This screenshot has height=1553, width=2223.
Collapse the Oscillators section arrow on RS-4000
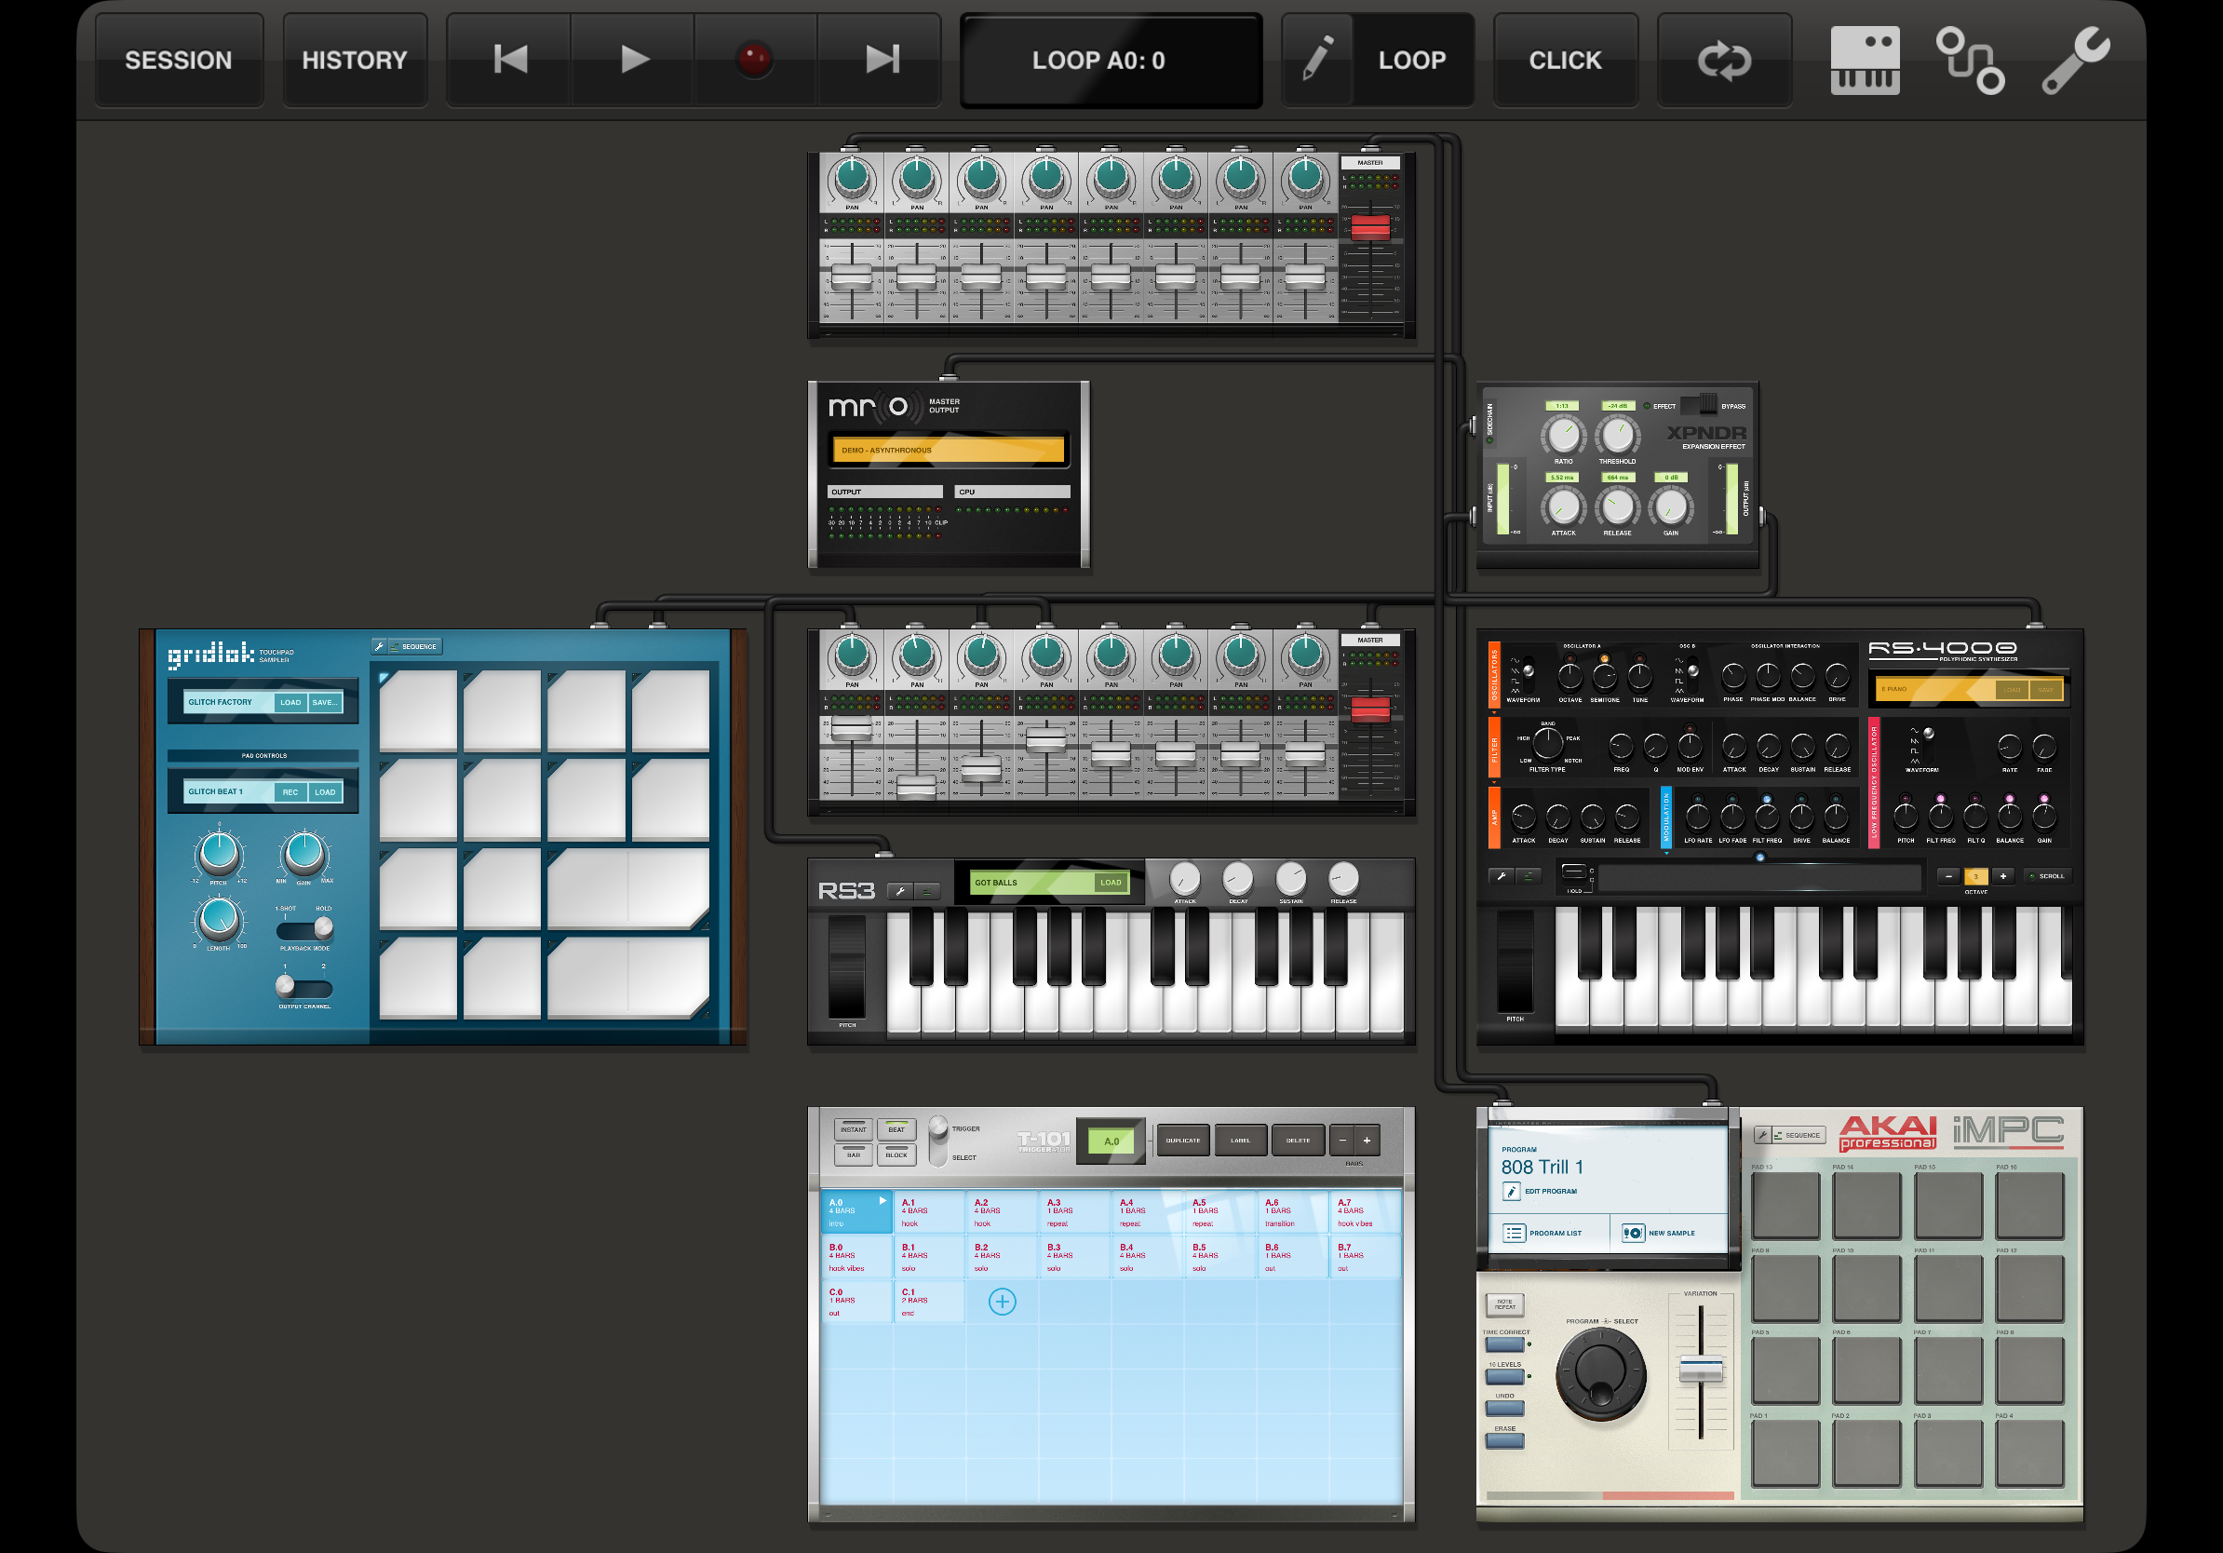tap(1495, 711)
